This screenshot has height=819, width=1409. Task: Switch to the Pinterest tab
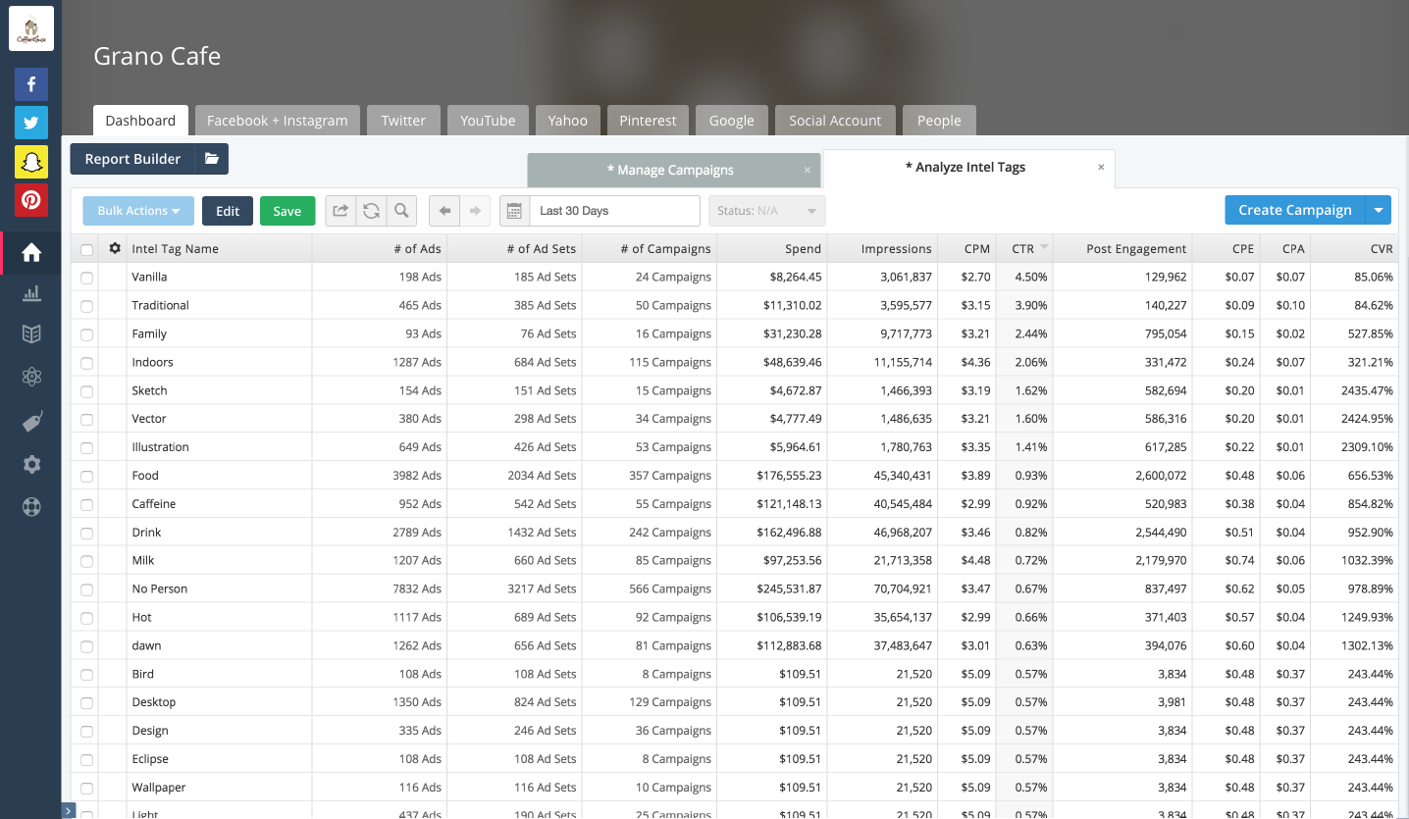click(648, 121)
